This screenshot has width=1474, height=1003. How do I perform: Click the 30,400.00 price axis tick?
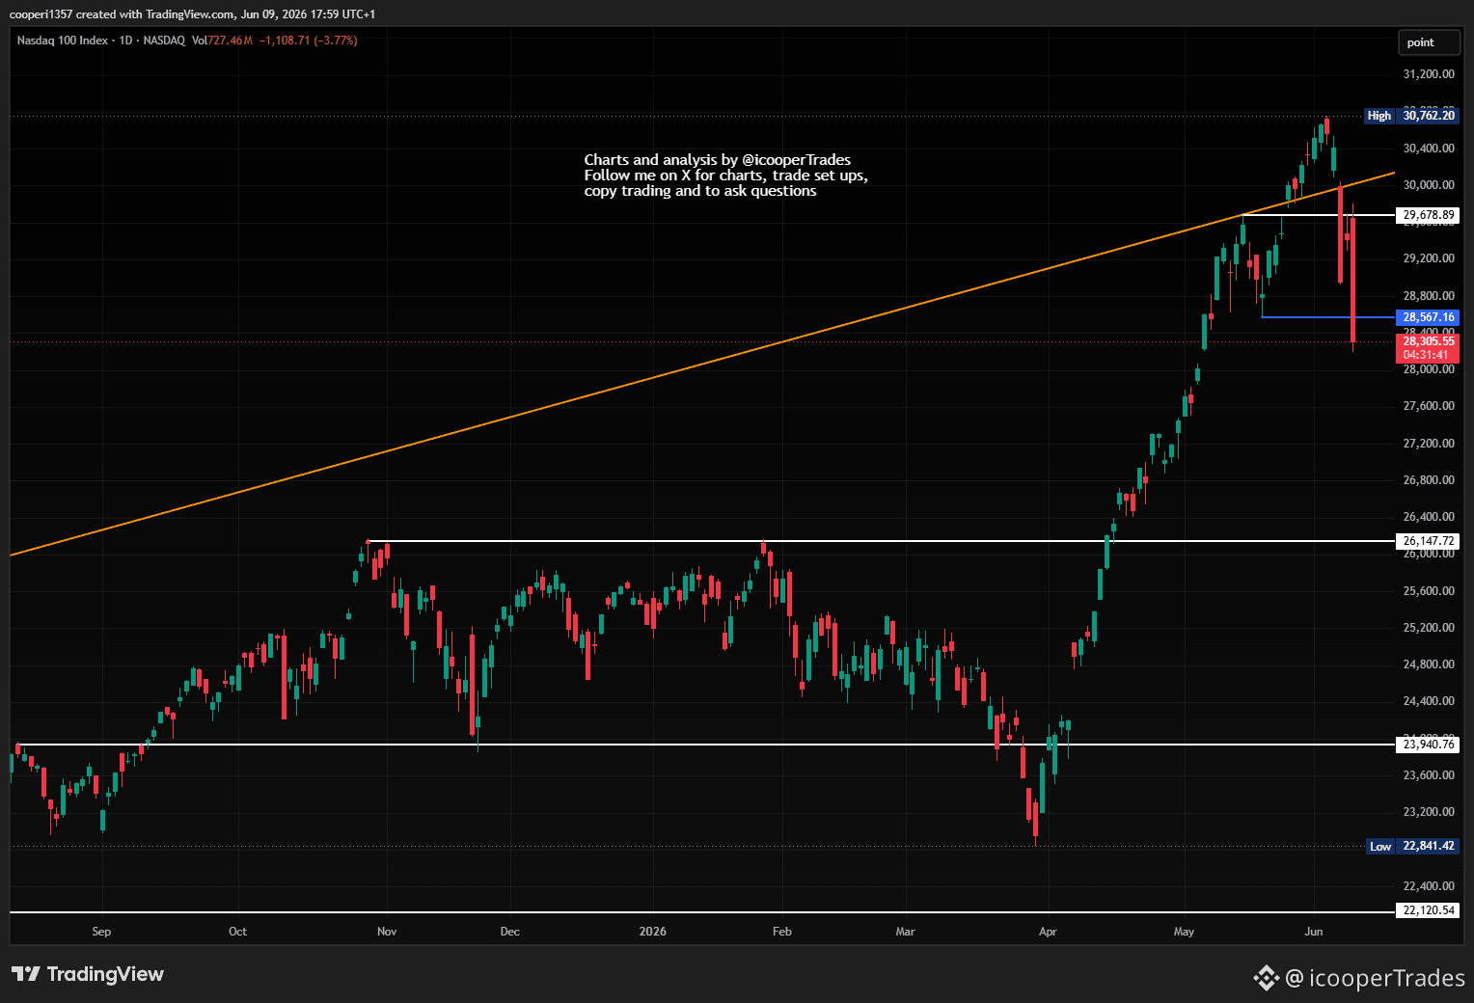pos(1429,149)
